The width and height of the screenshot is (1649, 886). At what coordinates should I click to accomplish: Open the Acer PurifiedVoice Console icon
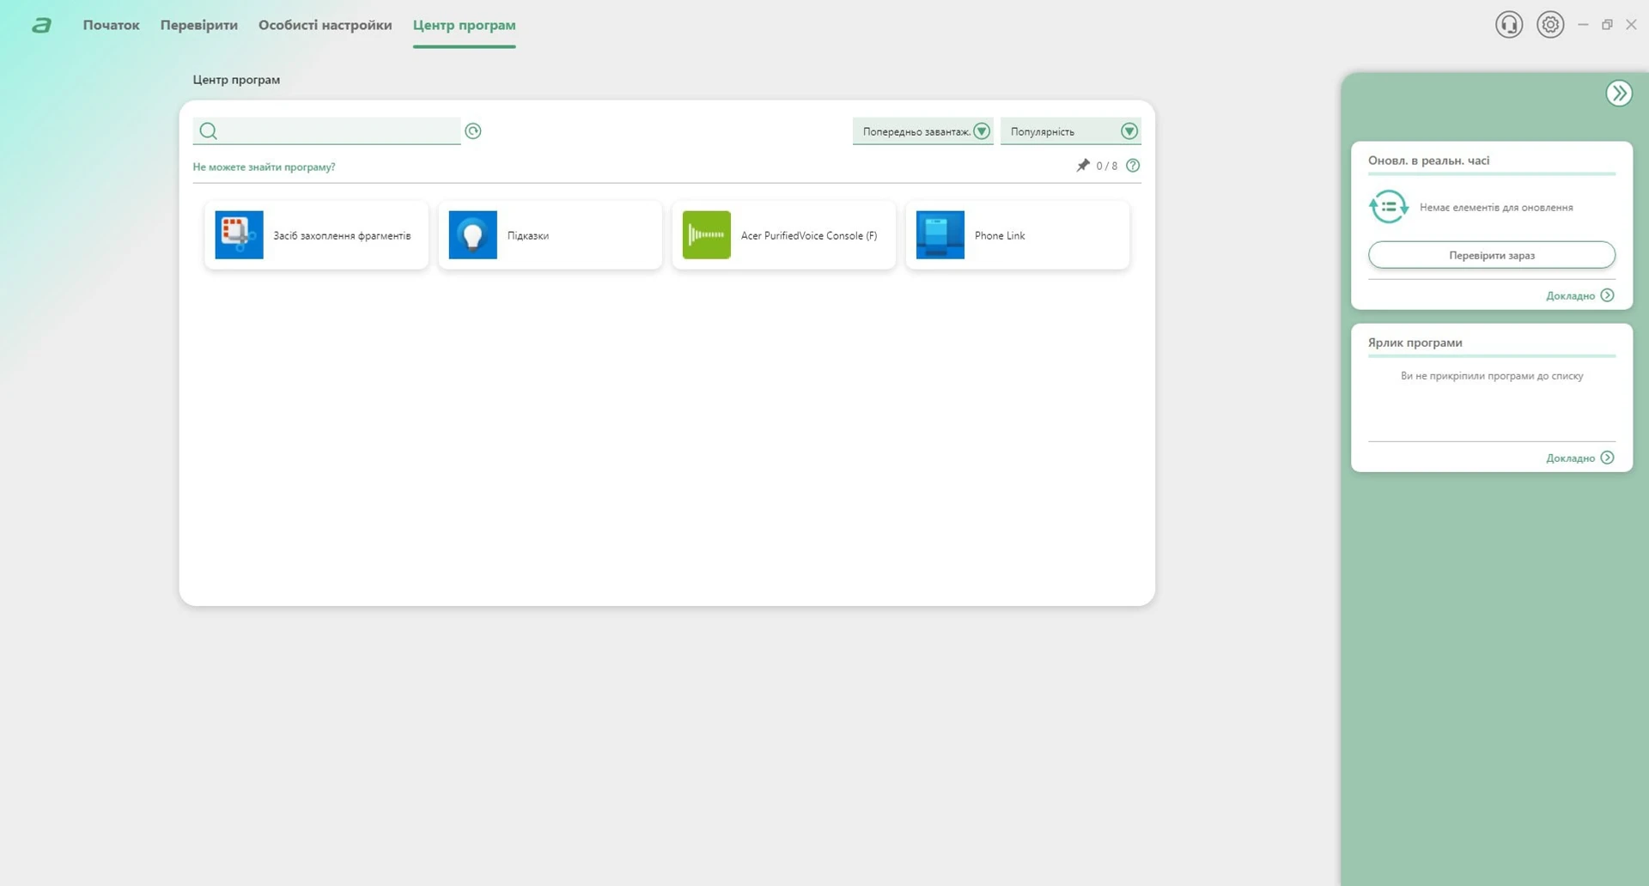click(706, 235)
